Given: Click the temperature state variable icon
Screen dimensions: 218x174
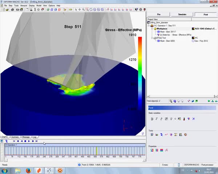Looking at the screenshot, I should tap(184, 119).
